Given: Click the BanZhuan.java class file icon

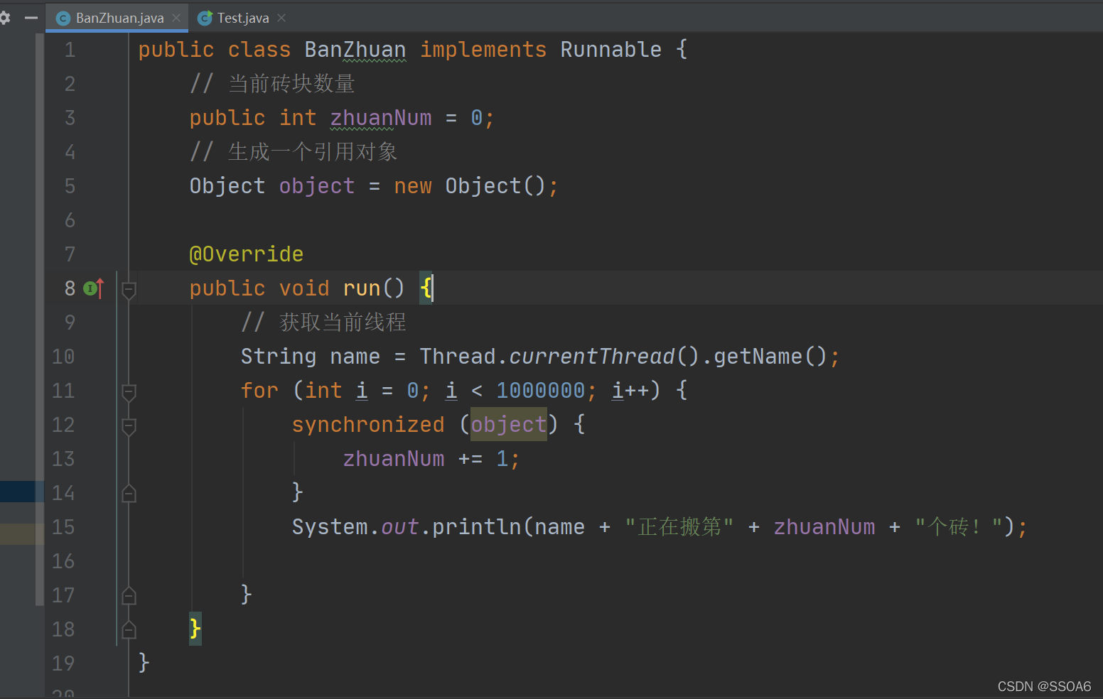Looking at the screenshot, I should [x=63, y=18].
